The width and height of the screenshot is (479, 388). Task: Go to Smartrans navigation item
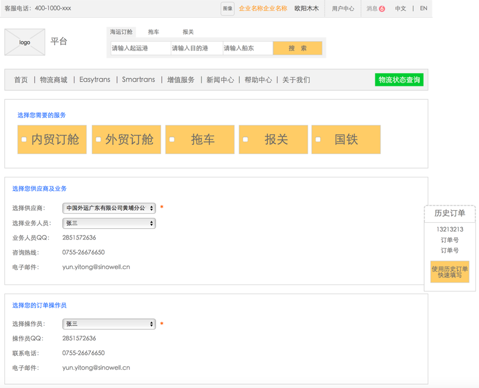(138, 80)
